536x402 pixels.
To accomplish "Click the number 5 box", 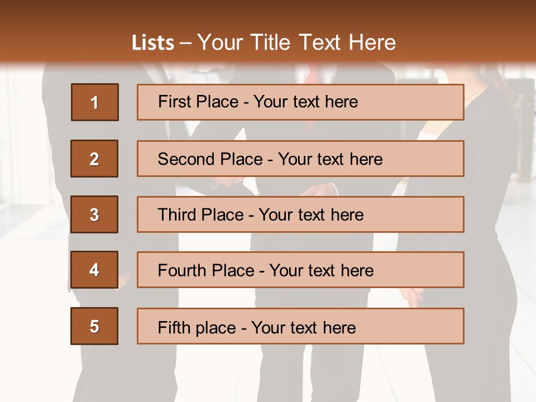I will coord(94,326).
